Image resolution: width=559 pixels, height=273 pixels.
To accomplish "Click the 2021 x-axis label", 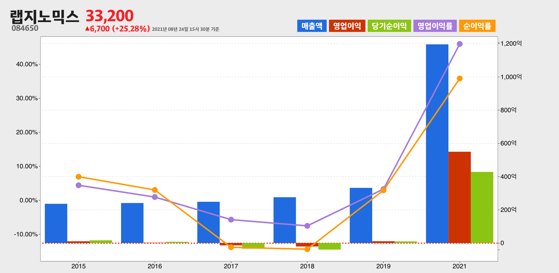I will tap(460, 266).
